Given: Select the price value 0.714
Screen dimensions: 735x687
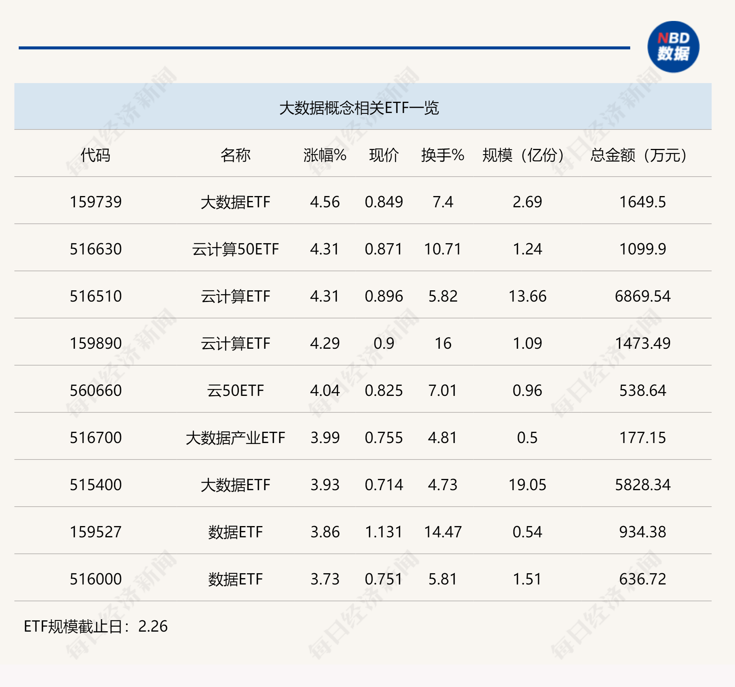Looking at the screenshot, I should [x=384, y=485].
